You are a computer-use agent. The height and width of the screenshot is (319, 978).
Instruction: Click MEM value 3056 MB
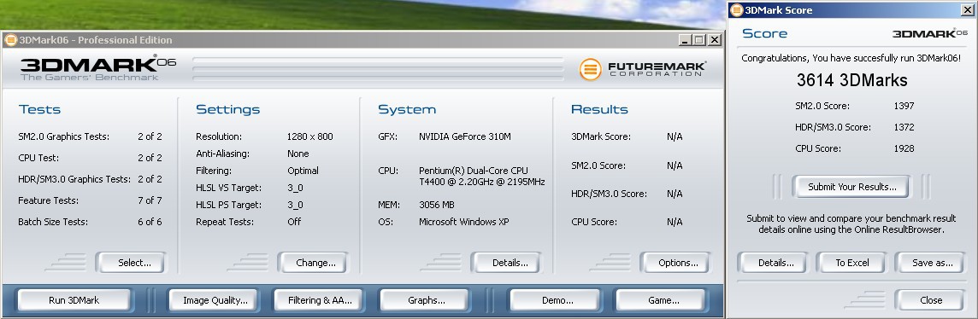(x=437, y=205)
